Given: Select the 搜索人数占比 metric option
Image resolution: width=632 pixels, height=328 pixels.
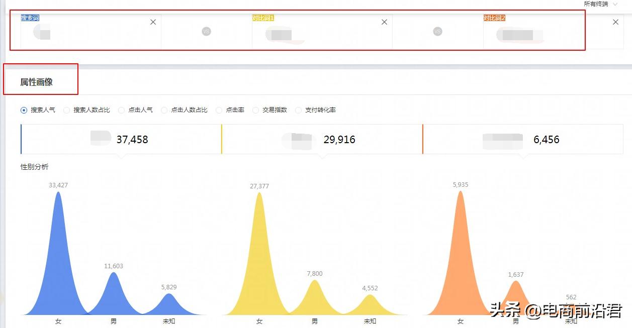Looking at the screenshot, I should coord(67,110).
